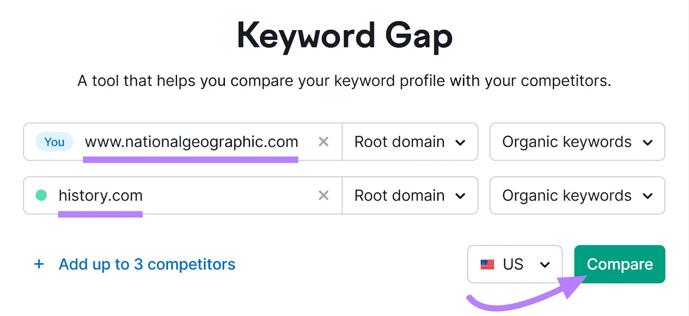Clear www.nationalgeographic.com using the X icon

pyautogui.click(x=323, y=142)
